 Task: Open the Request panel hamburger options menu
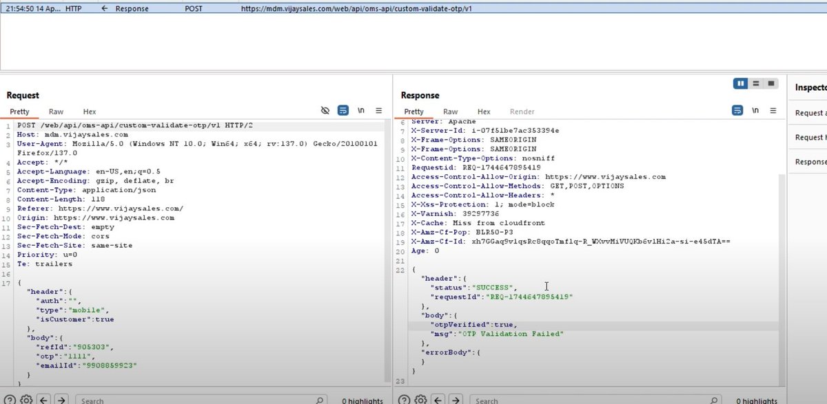pyautogui.click(x=378, y=110)
